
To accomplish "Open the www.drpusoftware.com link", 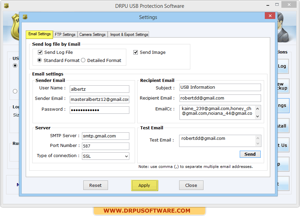I will click(147, 211).
